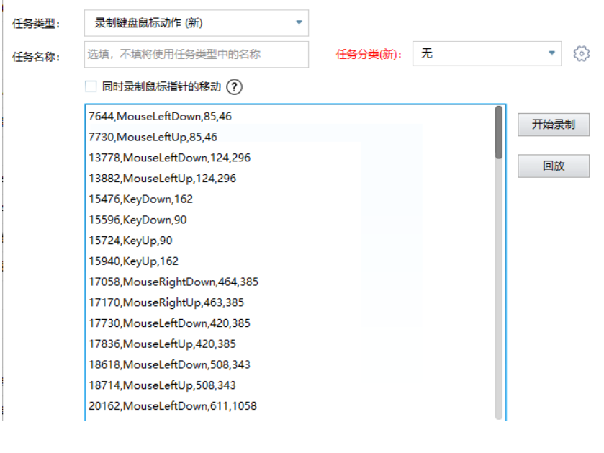Click the help question mark icon
Viewport: 604px width, 453px height.
pos(235,86)
